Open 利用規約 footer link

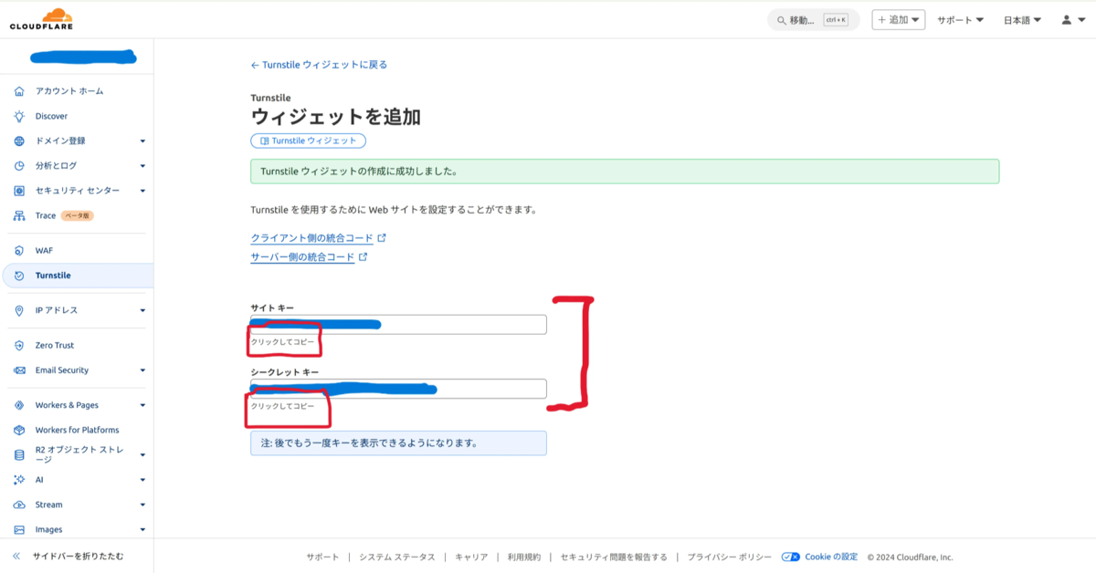524,557
